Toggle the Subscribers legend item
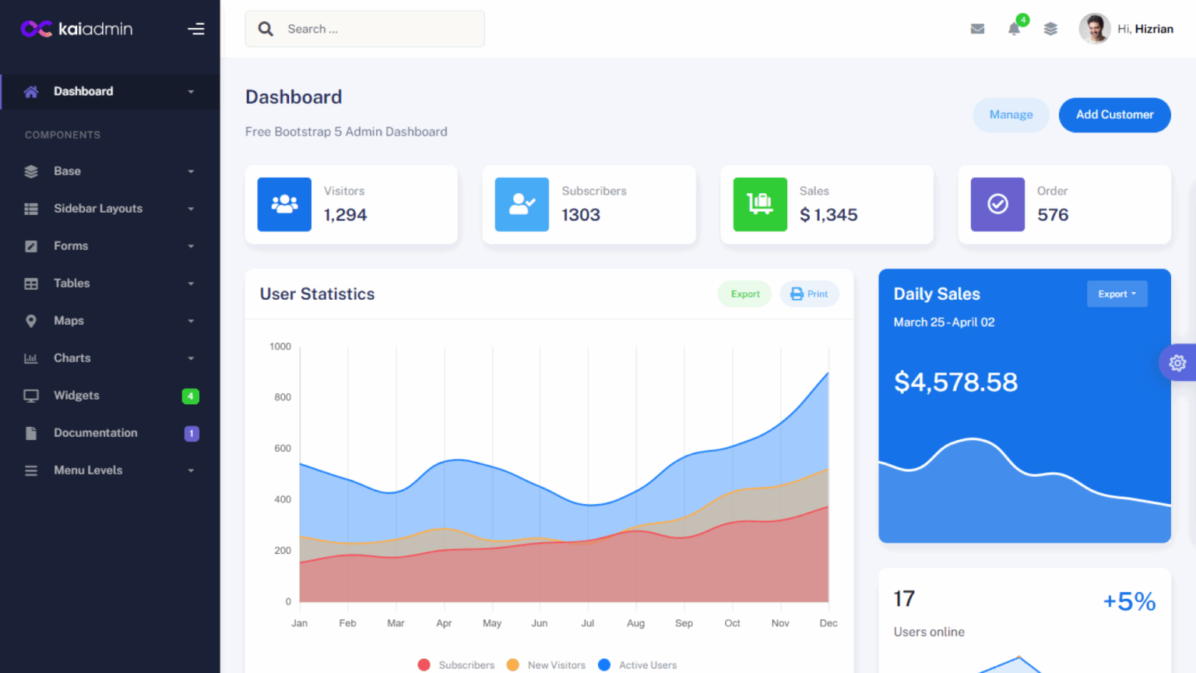 click(x=456, y=664)
